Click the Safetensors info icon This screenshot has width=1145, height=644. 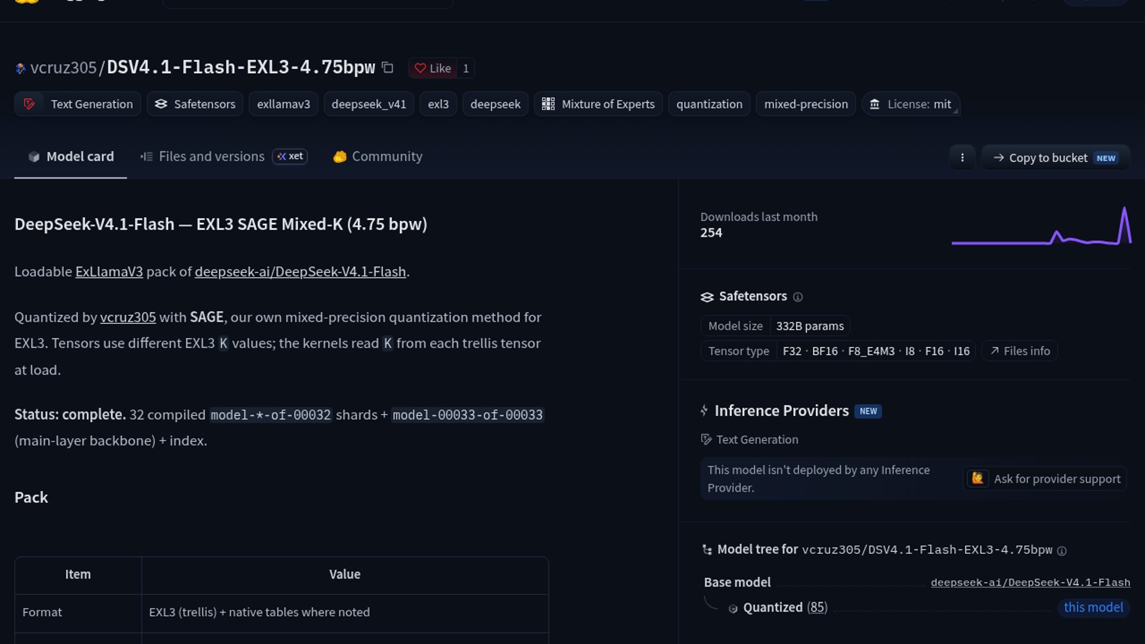coord(798,297)
